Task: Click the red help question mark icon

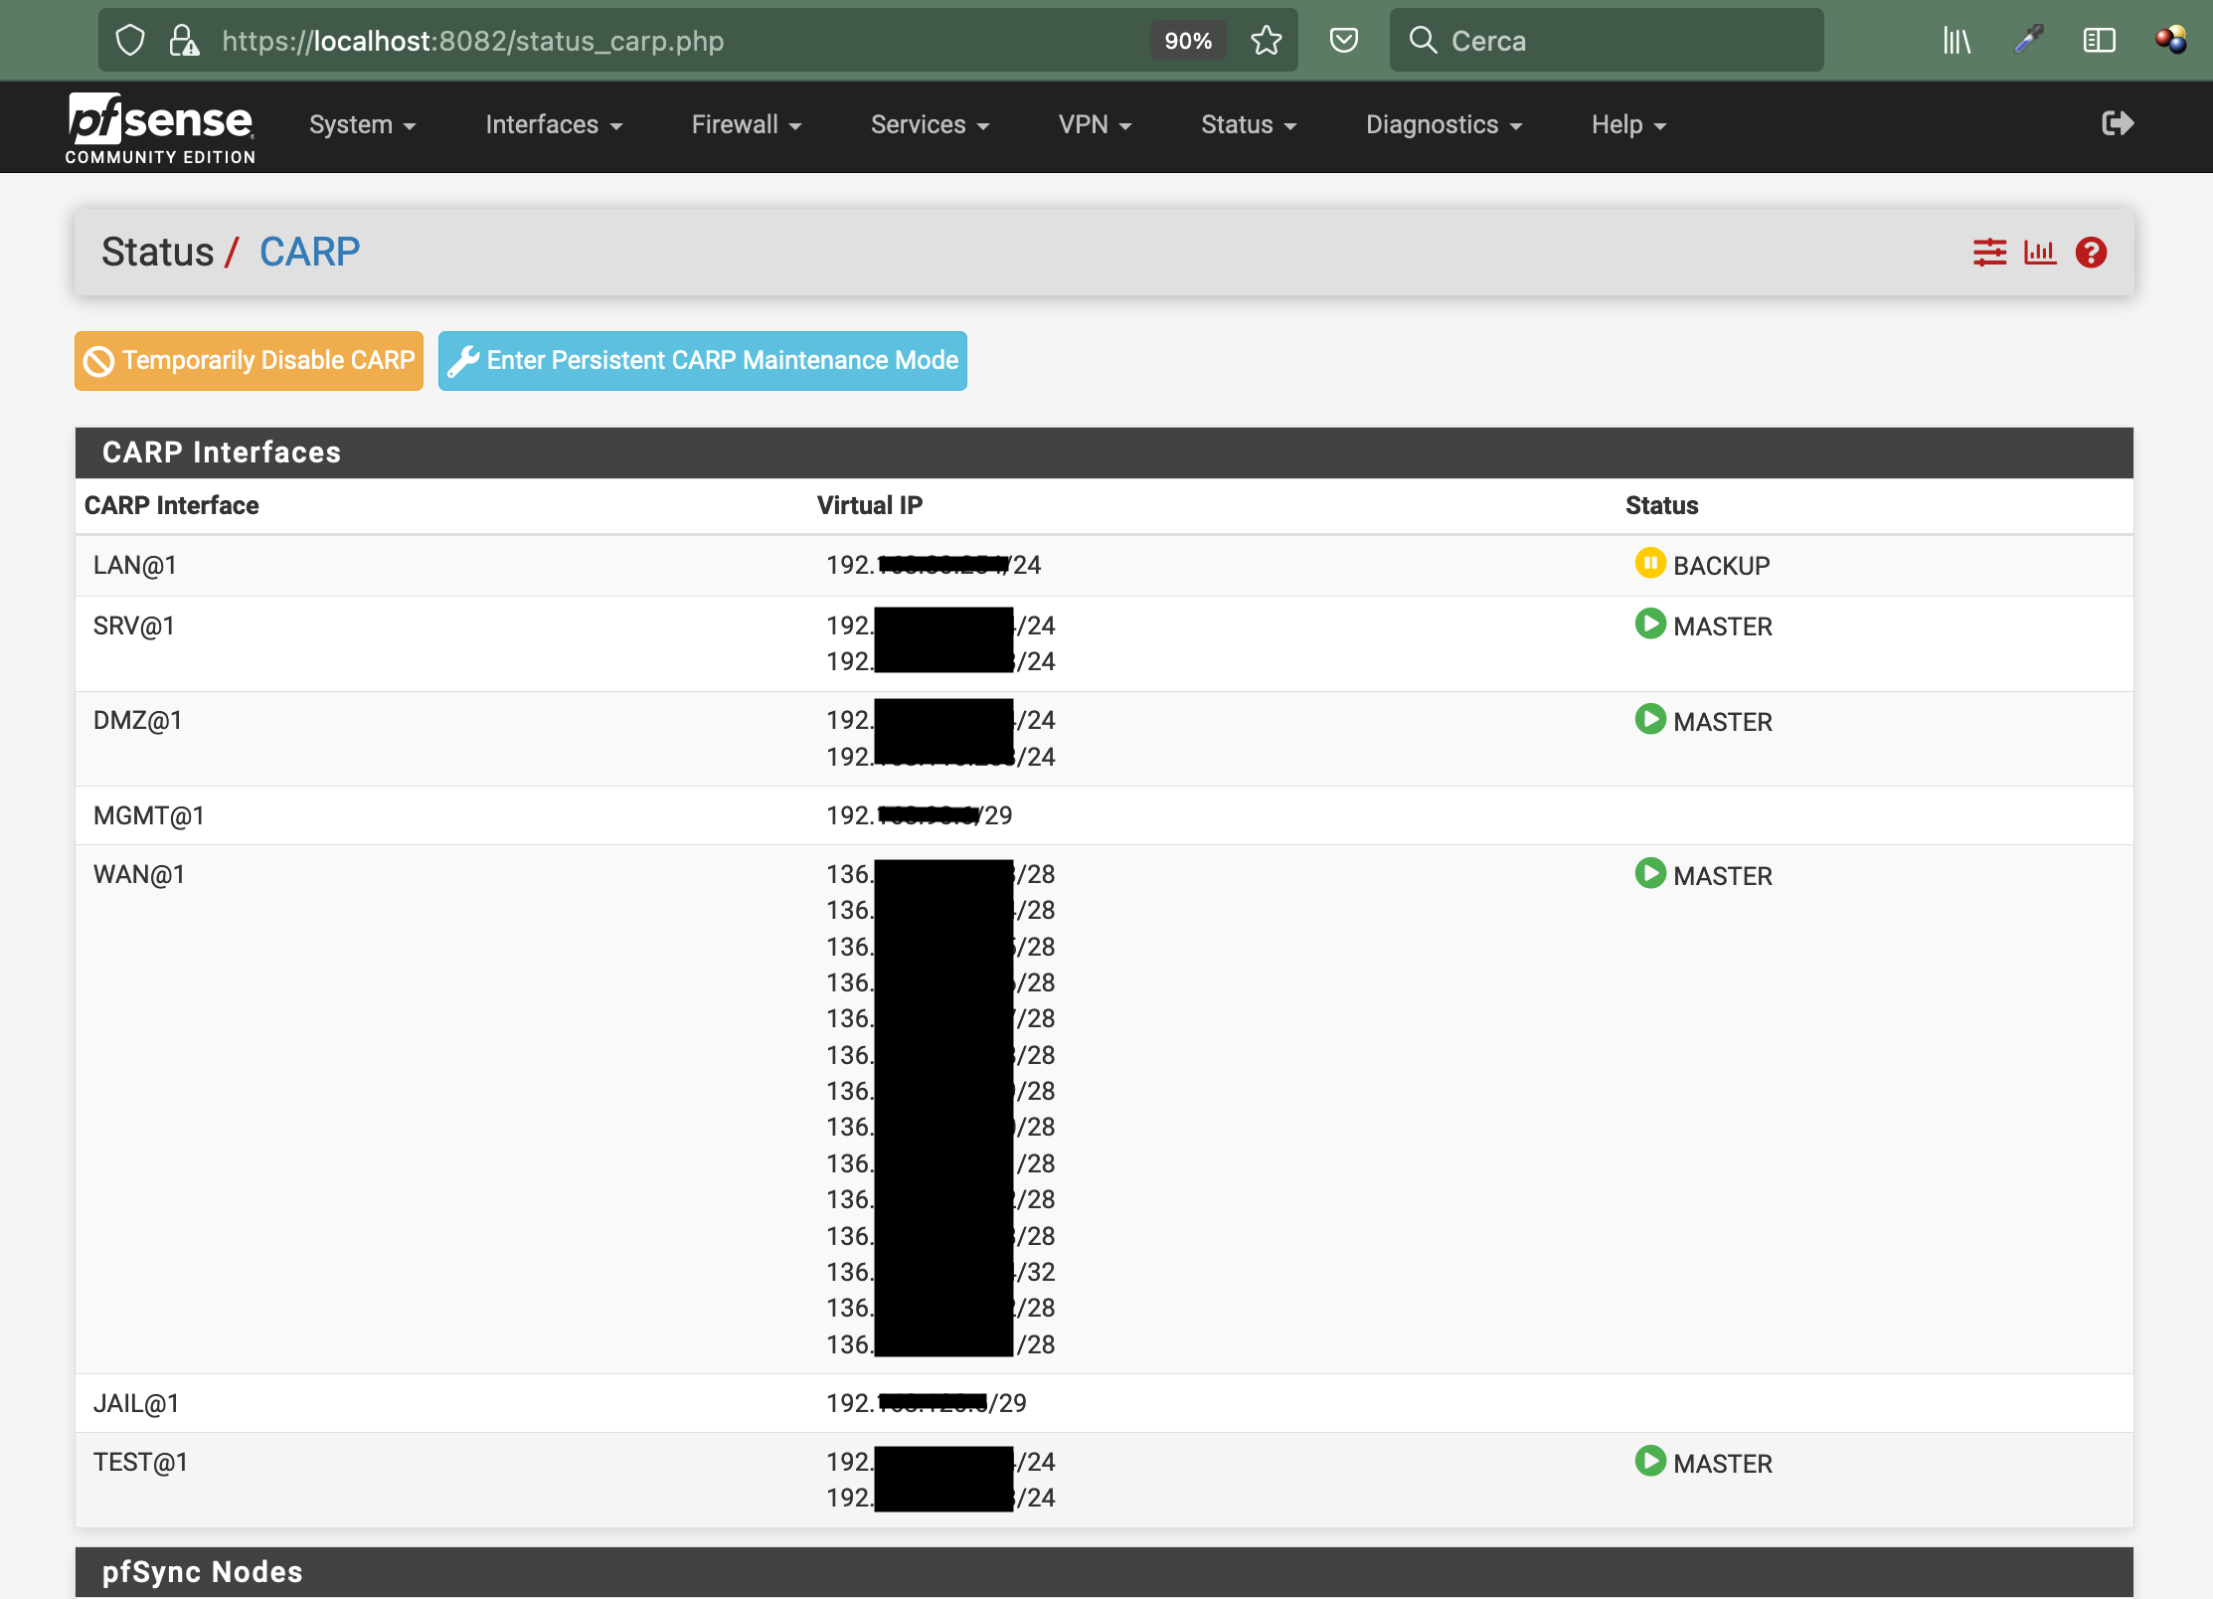Action: coord(2091,253)
